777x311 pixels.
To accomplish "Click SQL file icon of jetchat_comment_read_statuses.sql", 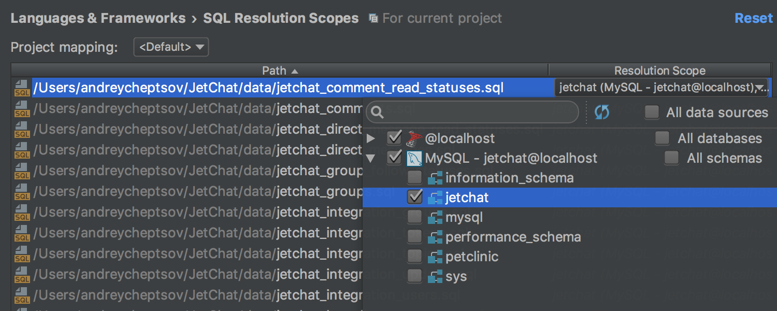I will [22, 88].
